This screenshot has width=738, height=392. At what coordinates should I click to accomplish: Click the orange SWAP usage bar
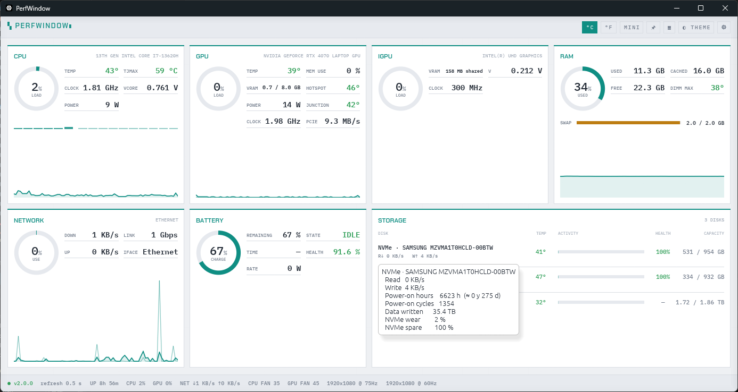tap(628, 123)
